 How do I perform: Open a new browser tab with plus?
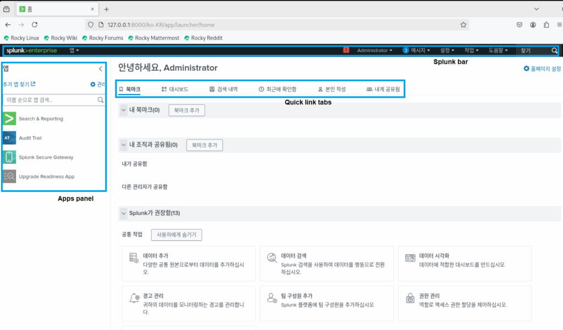(106, 9)
